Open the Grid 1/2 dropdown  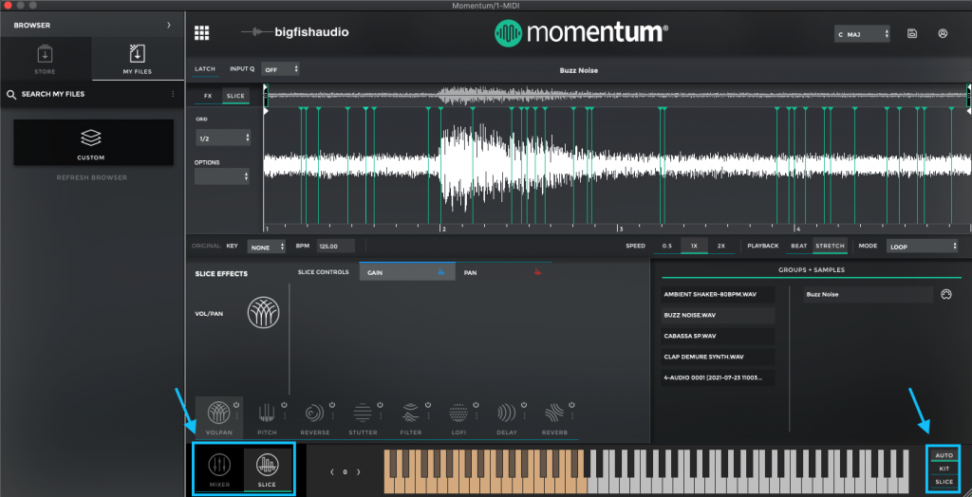(222, 138)
